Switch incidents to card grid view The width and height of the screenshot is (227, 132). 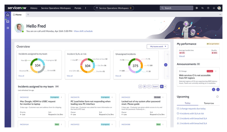click(x=162, y=86)
